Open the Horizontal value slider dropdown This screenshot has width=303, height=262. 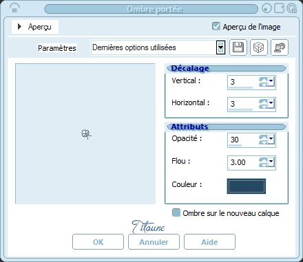(271, 104)
